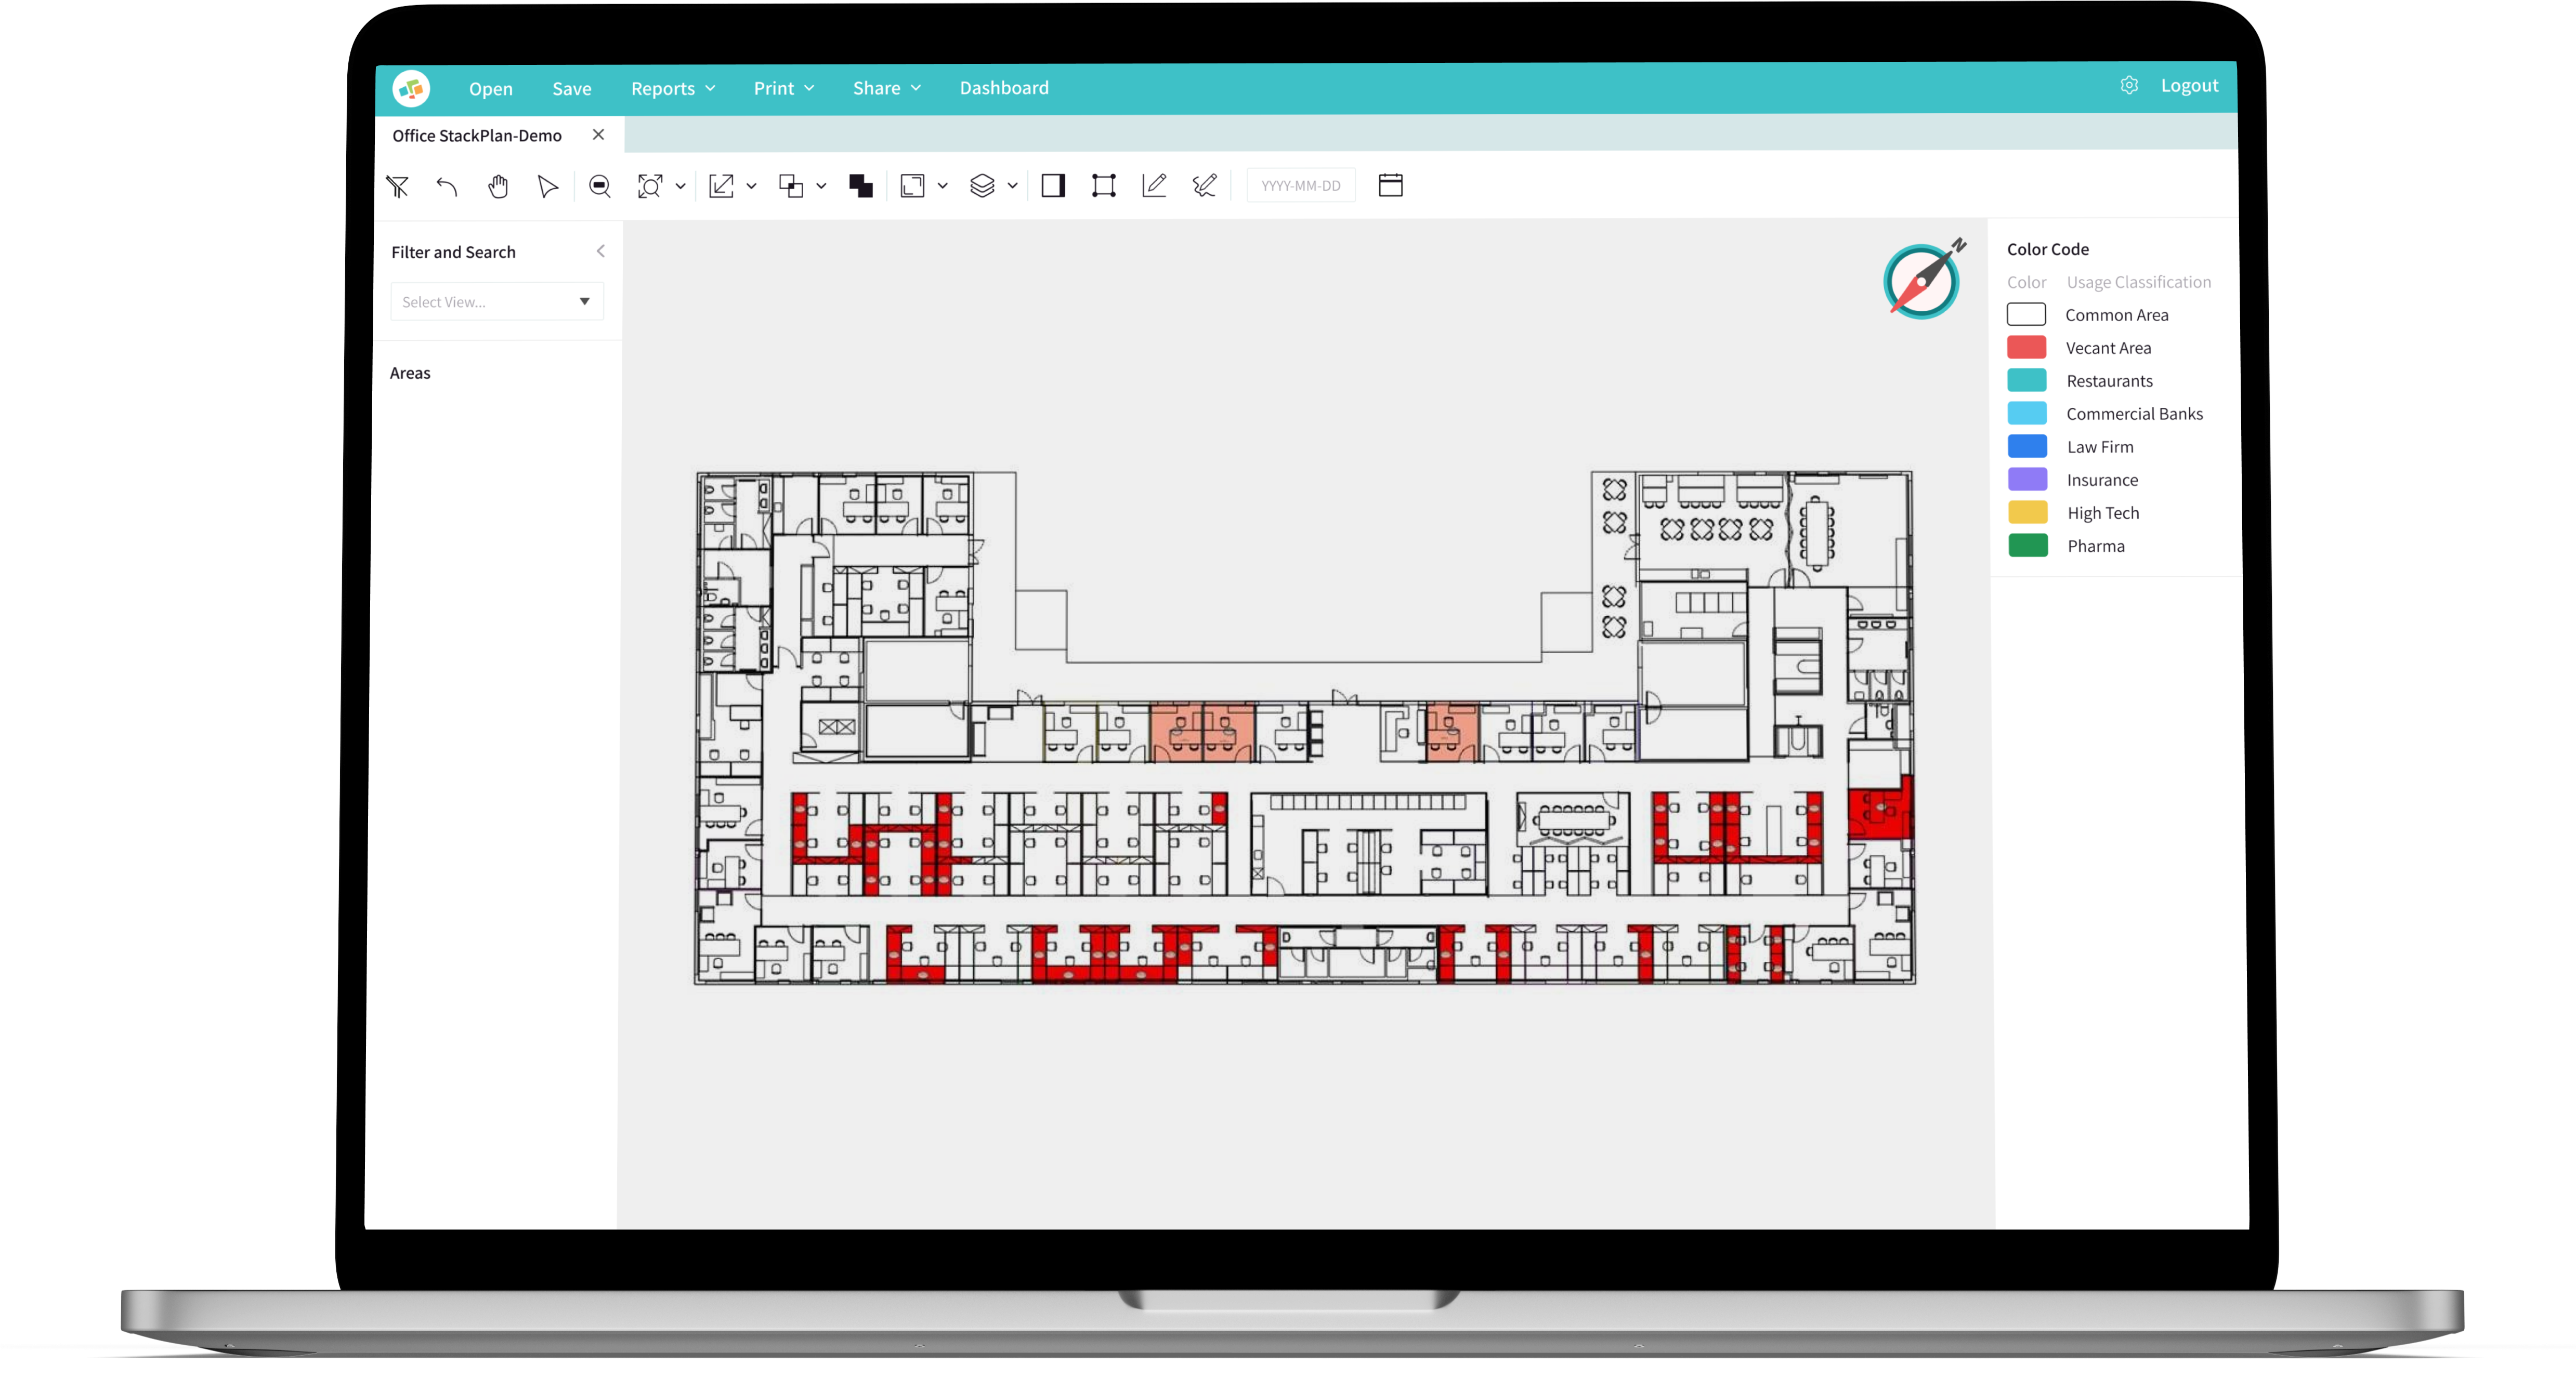Click the Vecant Area red color swatch

[2027, 347]
